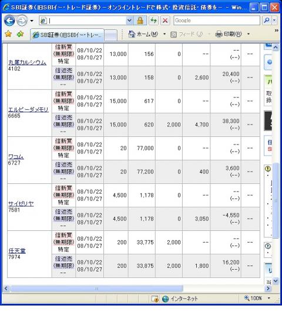The height and width of the screenshot is (329, 282).
Task: Refresh the page with green arrows icon
Action: click(x=153, y=21)
